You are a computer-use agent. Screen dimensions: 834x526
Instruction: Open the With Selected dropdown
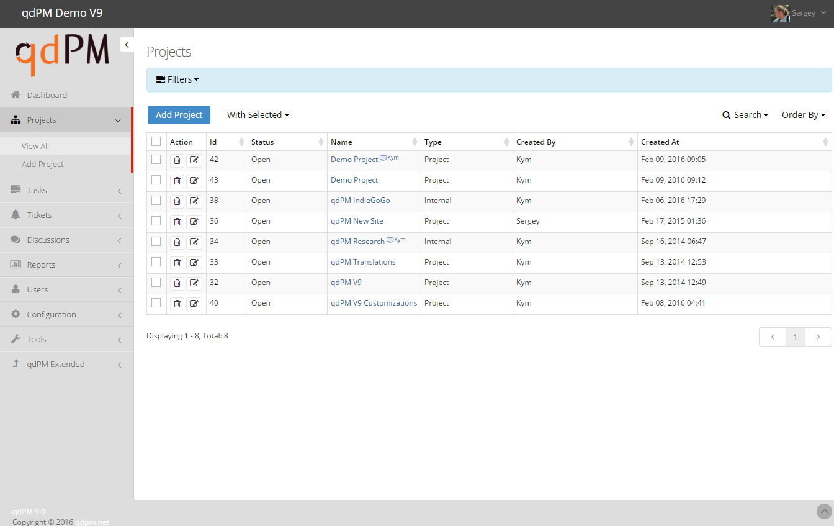tap(258, 115)
